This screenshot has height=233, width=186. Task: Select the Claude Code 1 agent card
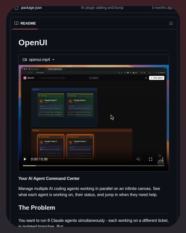(80, 105)
